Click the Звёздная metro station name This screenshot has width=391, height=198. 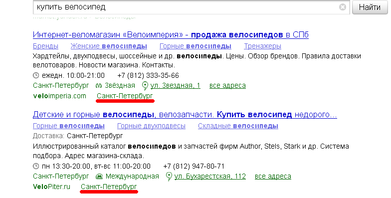point(120,86)
